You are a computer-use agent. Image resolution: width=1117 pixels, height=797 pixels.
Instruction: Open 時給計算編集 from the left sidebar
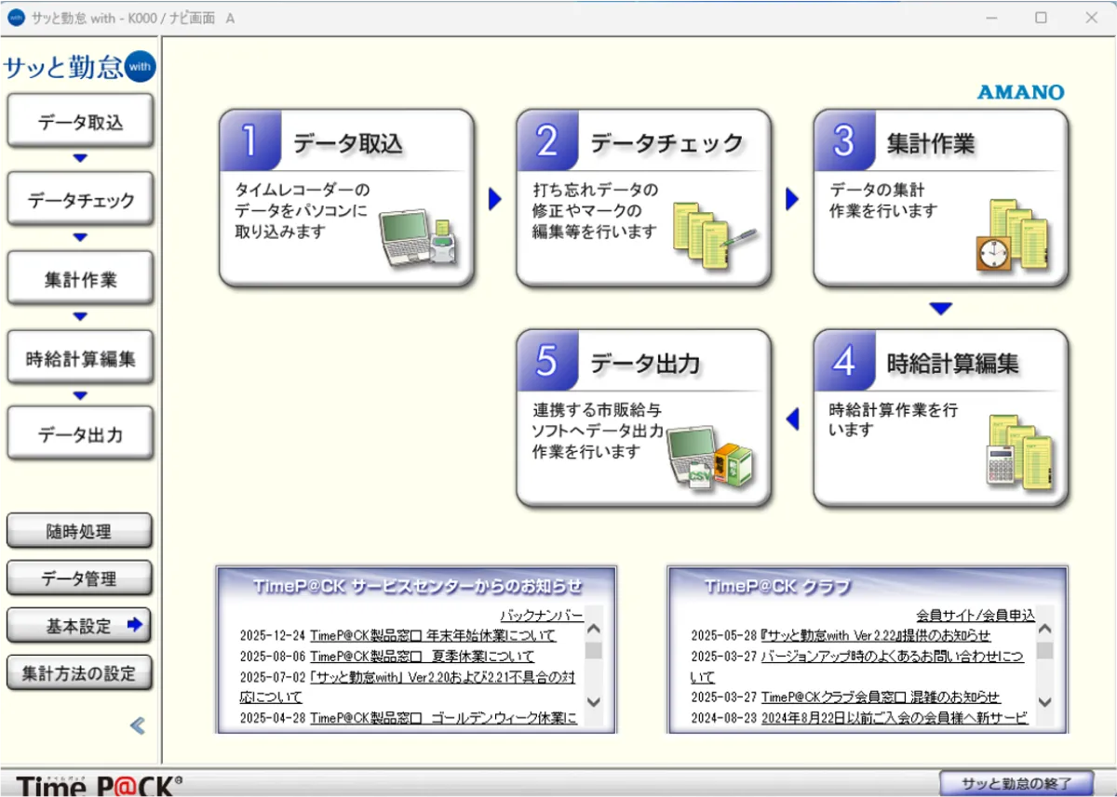[80, 357]
